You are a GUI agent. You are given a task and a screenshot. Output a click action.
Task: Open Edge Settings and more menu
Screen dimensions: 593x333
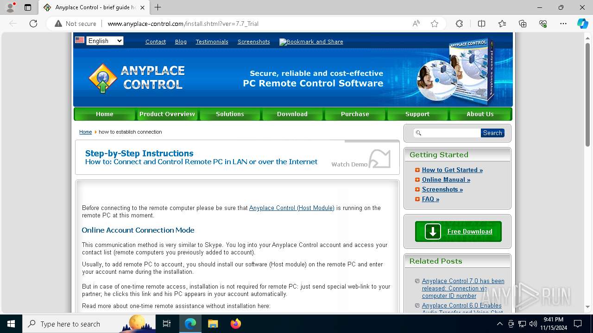click(563, 24)
